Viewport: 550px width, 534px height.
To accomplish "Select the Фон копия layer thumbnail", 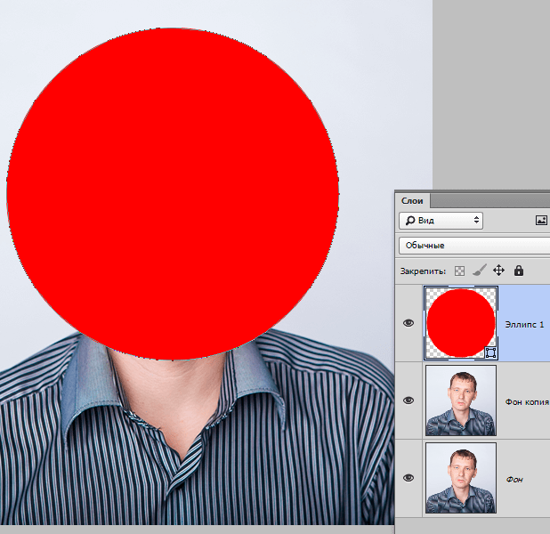I will [x=461, y=400].
